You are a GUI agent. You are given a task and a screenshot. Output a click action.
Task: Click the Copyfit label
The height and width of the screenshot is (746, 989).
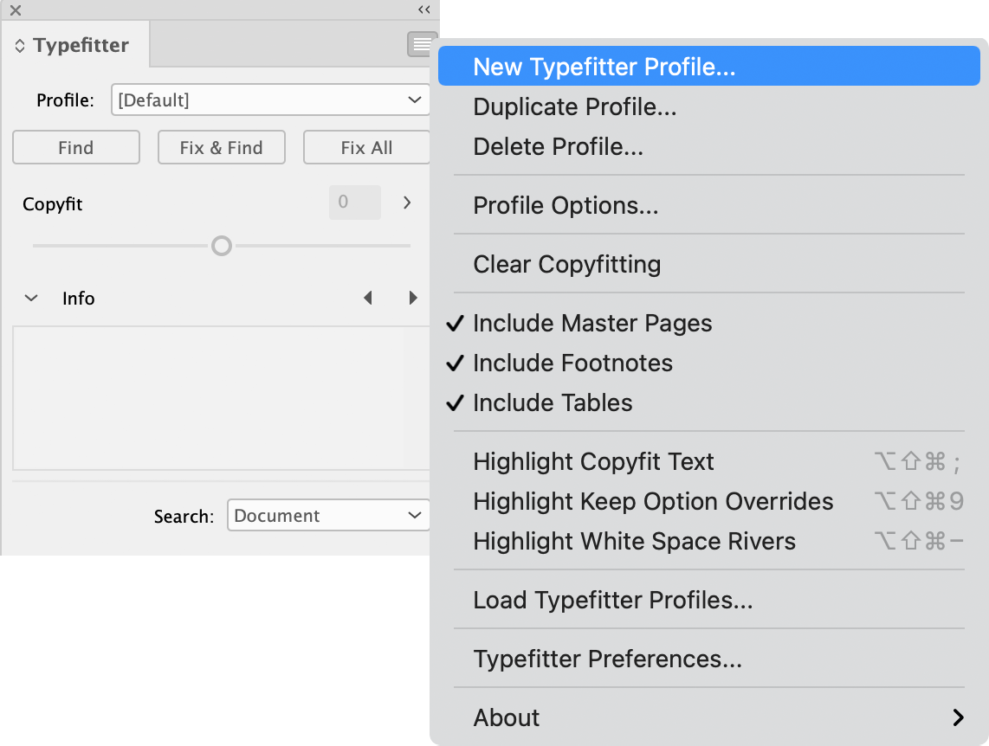[x=52, y=204]
